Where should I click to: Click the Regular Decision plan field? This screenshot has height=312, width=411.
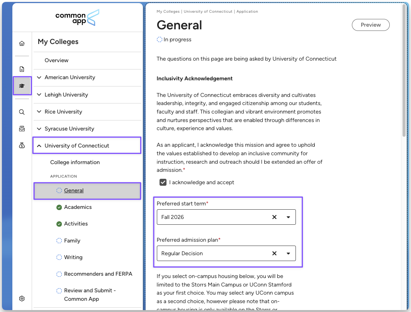click(x=226, y=253)
